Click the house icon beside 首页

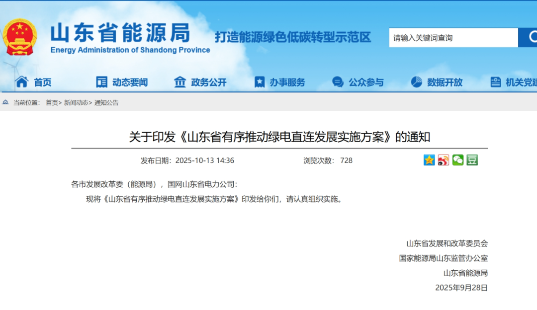click(x=21, y=82)
